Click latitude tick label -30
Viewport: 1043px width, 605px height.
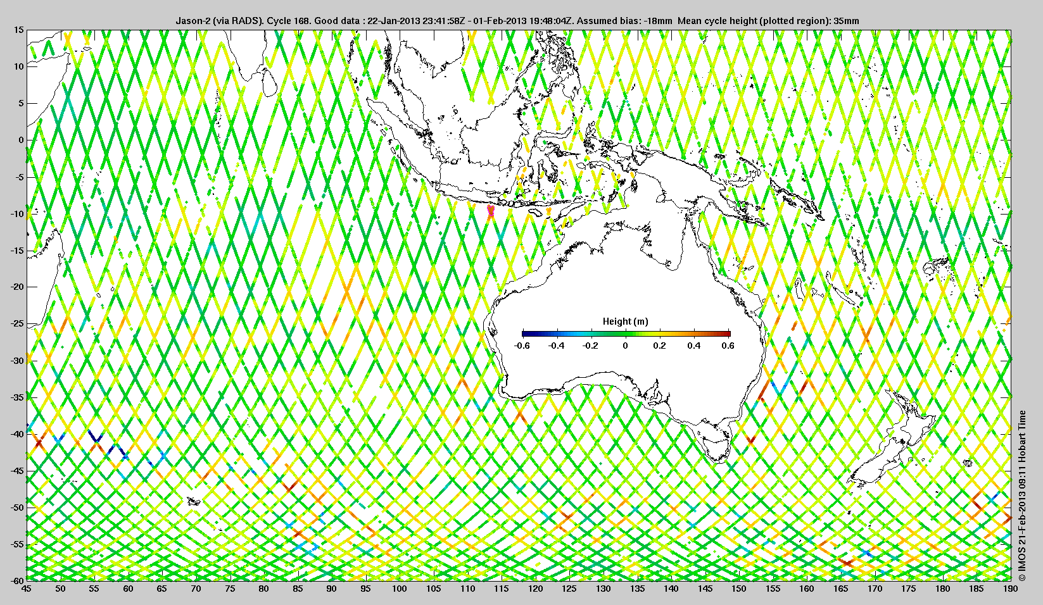click(x=17, y=361)
